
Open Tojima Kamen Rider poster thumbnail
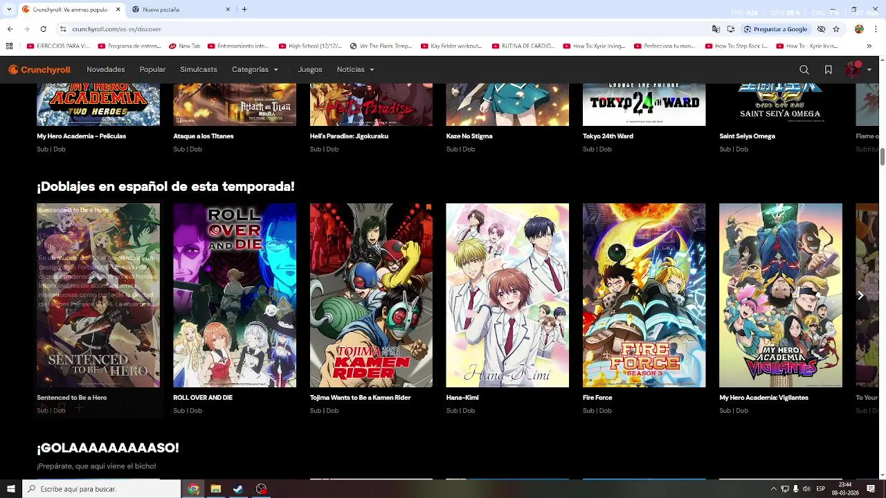click(371, 295)
